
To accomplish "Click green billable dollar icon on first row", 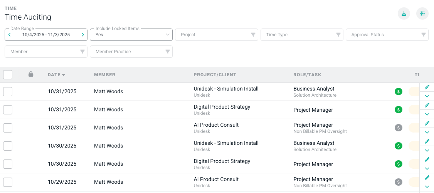I will pos(399,92).
